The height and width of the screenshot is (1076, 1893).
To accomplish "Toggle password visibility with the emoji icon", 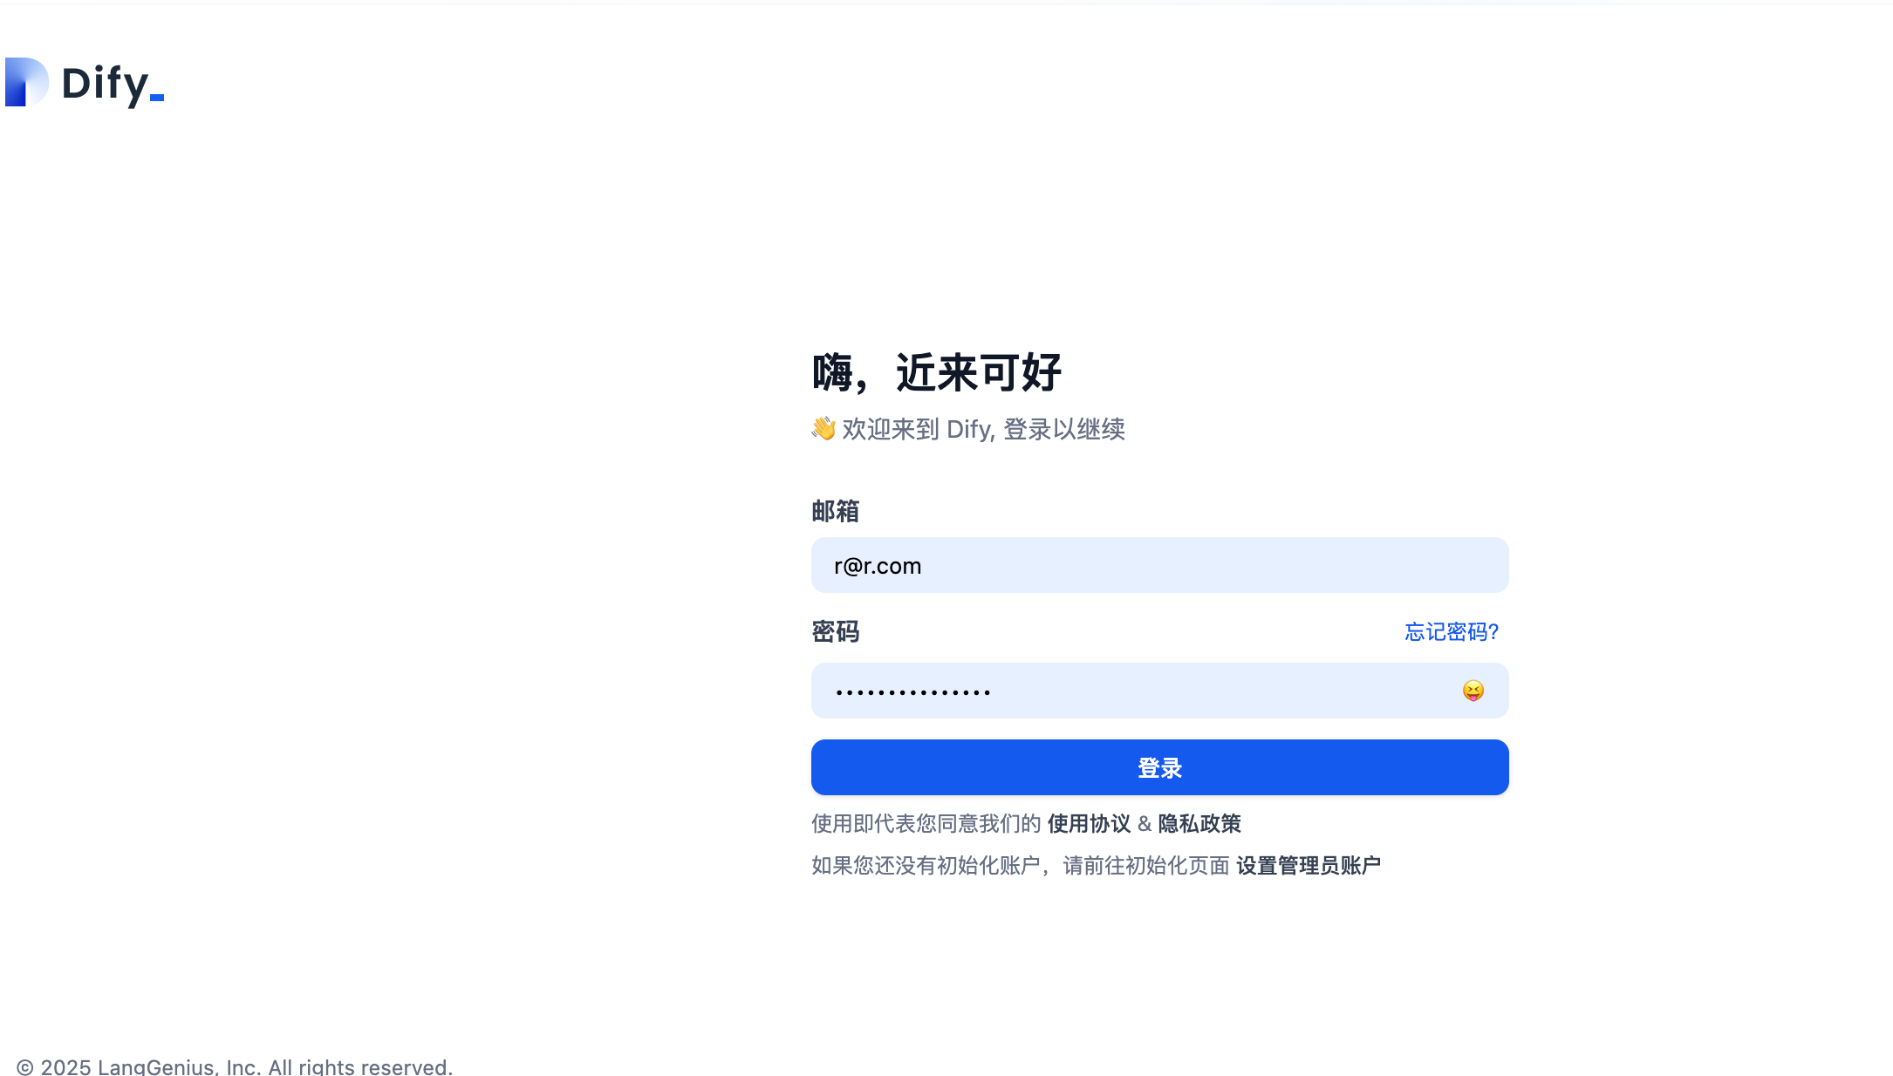I will click(1473, 691).
